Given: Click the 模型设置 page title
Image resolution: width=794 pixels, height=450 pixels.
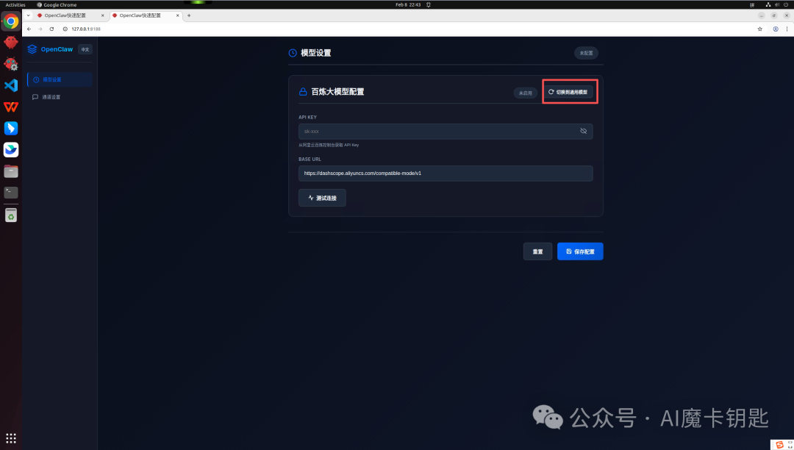Looking at the screenshot, I should coord(316,53).
